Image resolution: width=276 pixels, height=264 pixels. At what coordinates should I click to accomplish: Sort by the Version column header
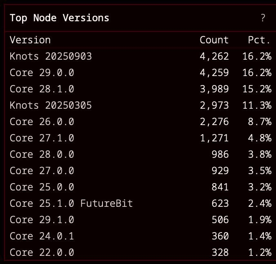30,40
